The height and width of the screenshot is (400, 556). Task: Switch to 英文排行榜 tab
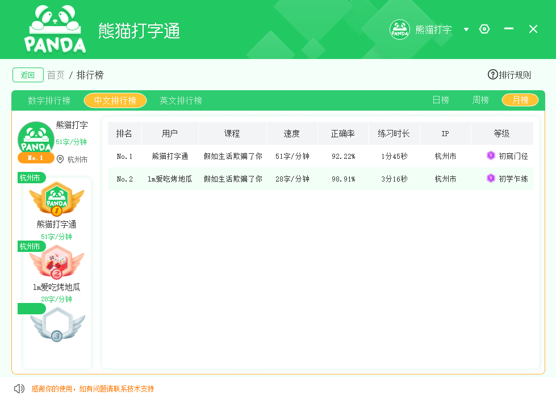tap(181, 100)
